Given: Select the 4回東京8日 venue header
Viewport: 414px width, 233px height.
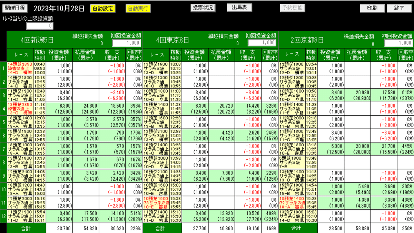Looking at the screenshot, I should pyautogui.click(x=172, y=40).
